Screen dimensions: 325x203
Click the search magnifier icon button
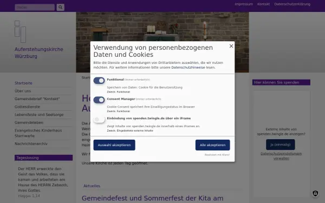(x=60, y=7)
